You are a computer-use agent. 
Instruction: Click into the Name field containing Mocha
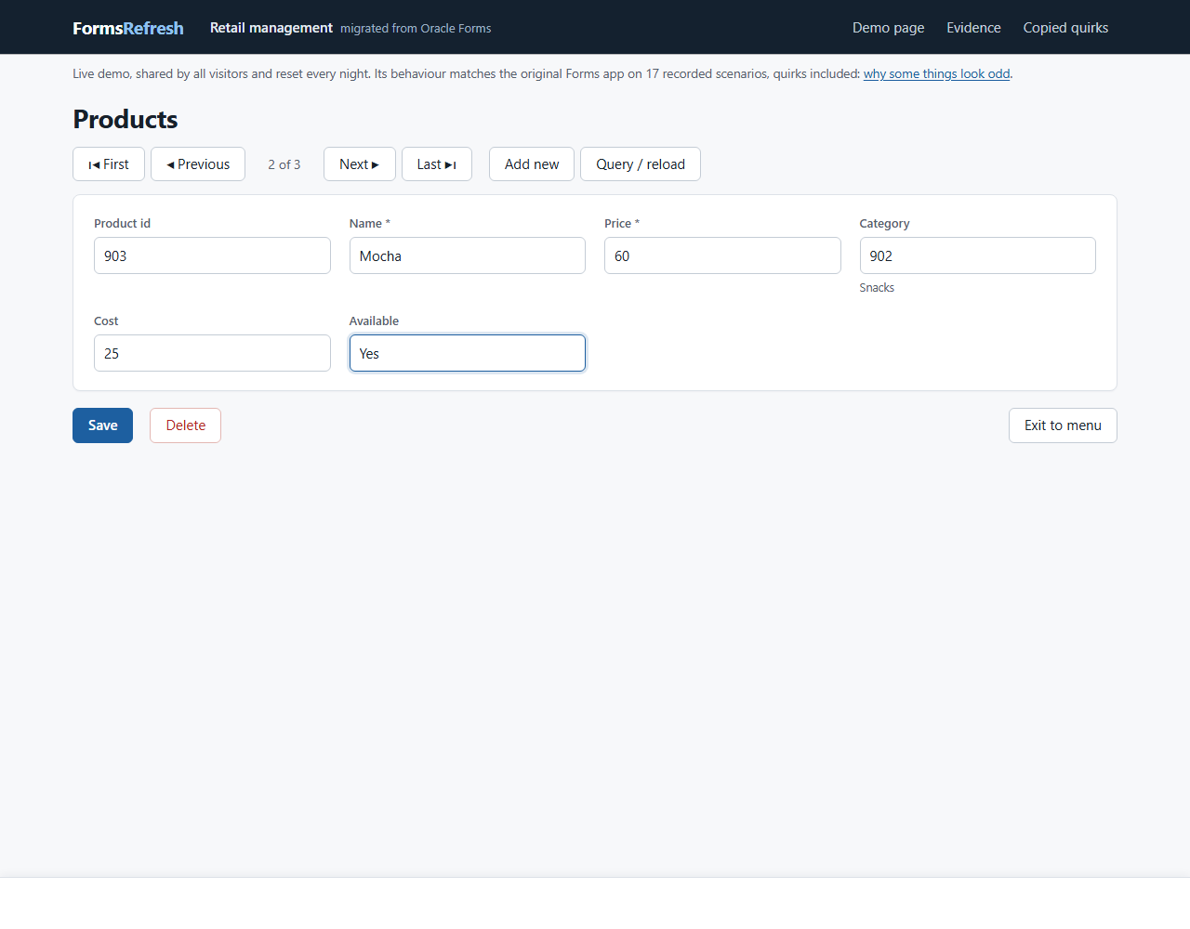point(468,255)
